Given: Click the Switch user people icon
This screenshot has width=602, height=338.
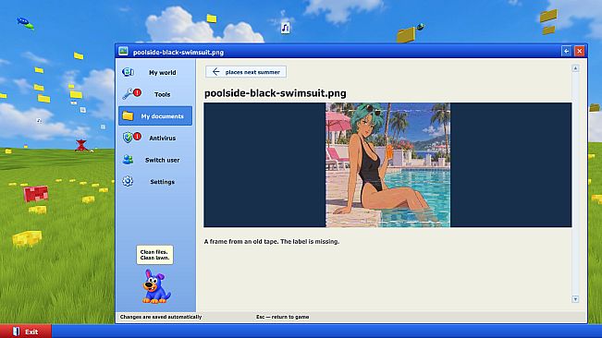Looking at the screenshot, I should coord(128,160).
